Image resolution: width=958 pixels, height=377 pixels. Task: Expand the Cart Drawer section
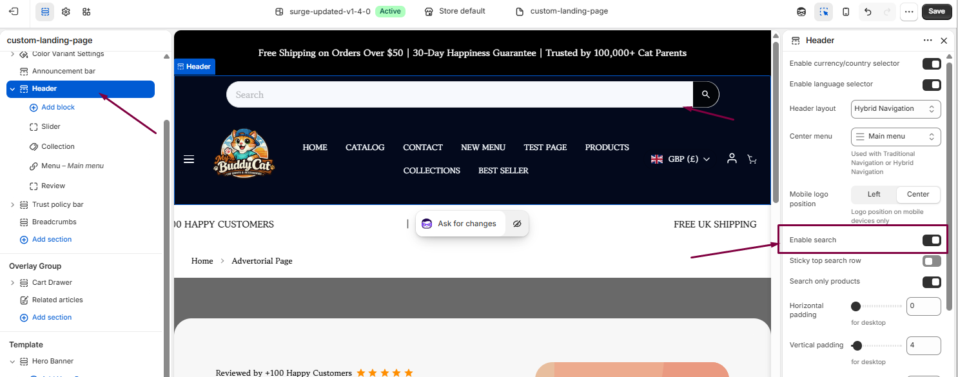(x=12, y=283)
